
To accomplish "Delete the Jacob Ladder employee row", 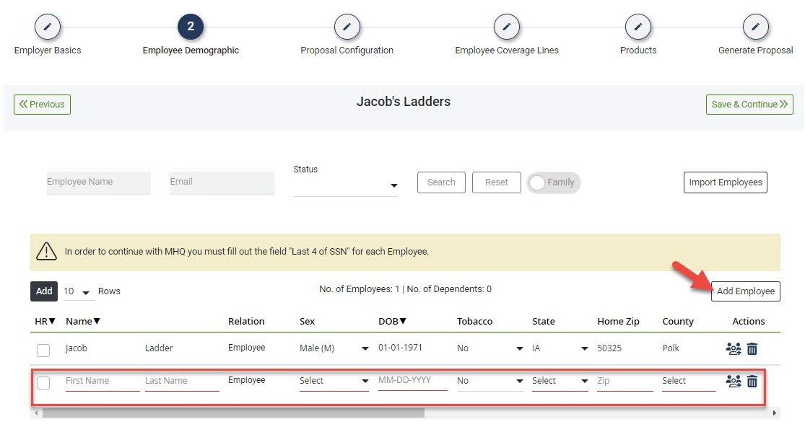I will pyautogui.click(x=752, y=348).
